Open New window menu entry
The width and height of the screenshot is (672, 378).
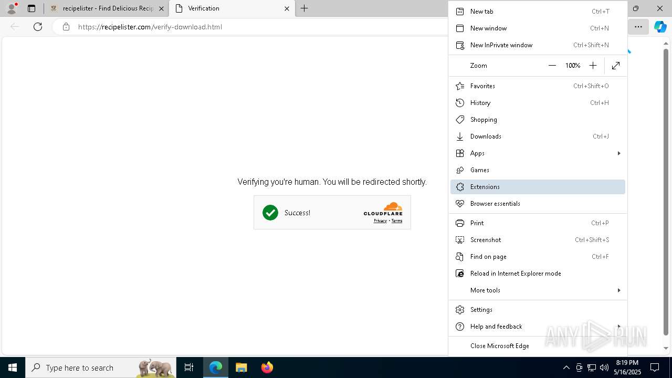(538, 28)
